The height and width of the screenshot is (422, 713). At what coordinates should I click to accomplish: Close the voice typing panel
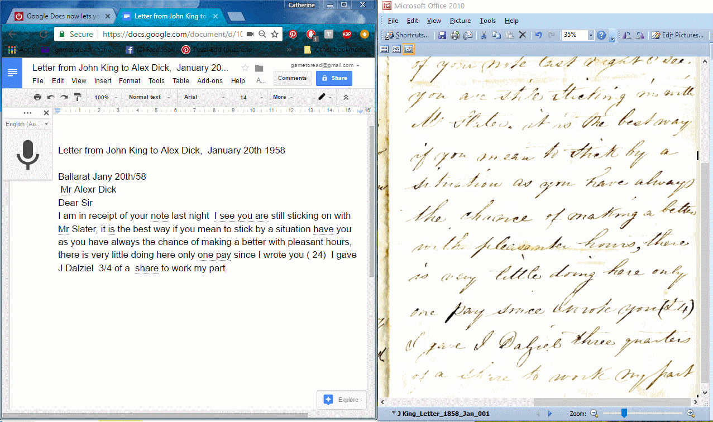(x=46, y=113)
